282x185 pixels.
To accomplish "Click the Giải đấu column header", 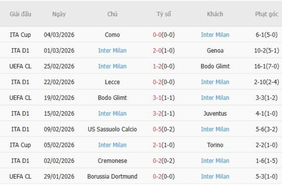I will click(20, 14).
